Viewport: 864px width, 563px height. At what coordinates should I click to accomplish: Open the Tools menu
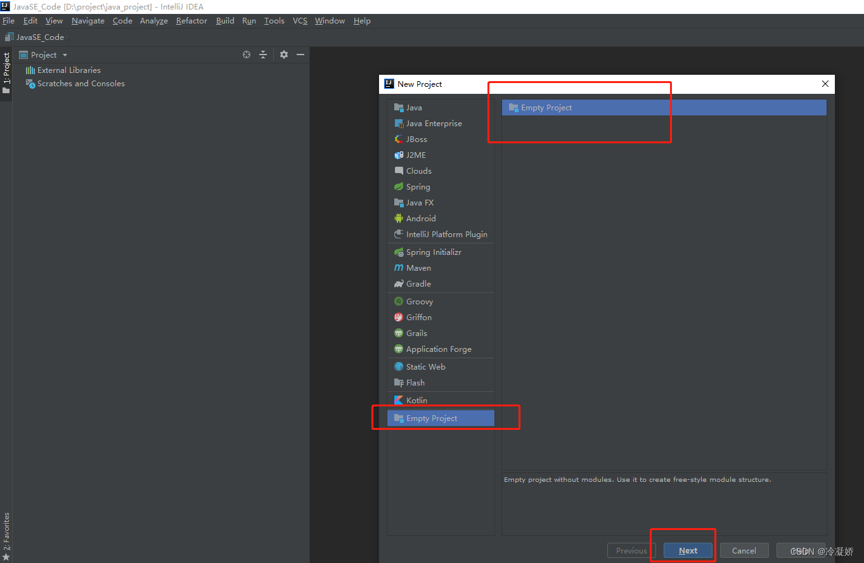pyautogui.click(x=274, y=21)
